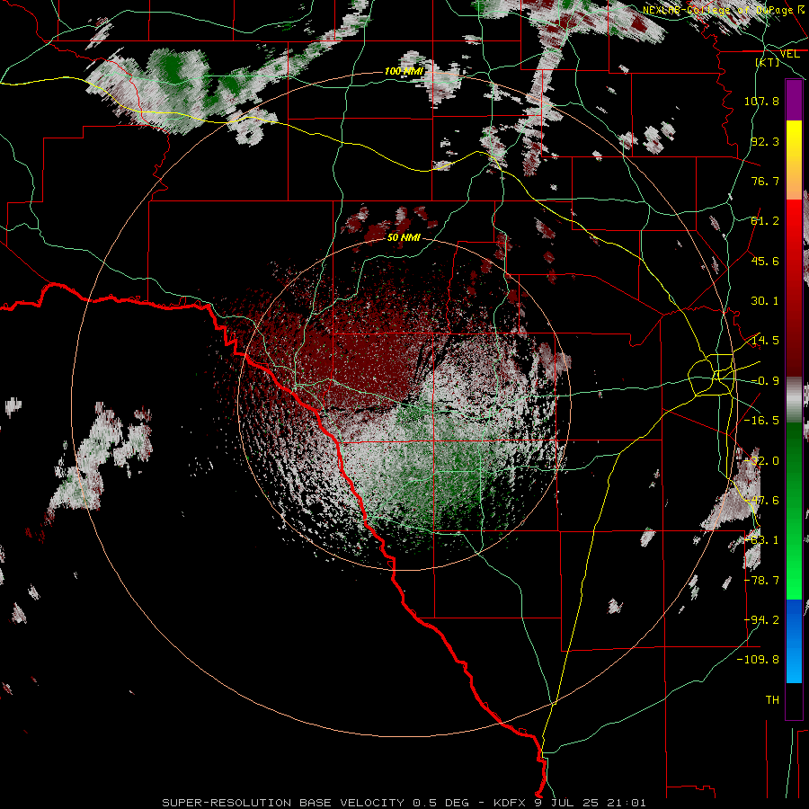
Task: Click the 107.8 velocity scale value
Action: 761,101
